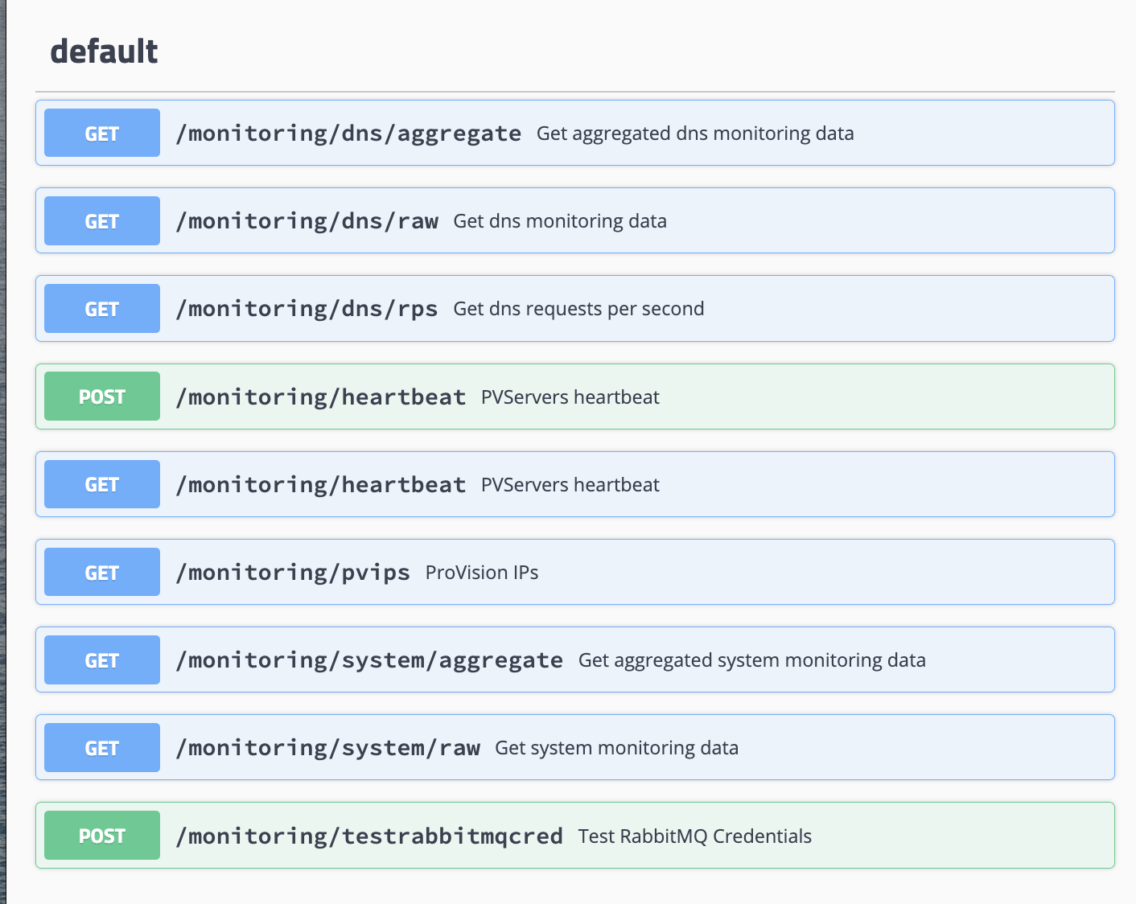
Task: Open the /monitoring/dns/raw path link
Action: (x=307, y=221)
